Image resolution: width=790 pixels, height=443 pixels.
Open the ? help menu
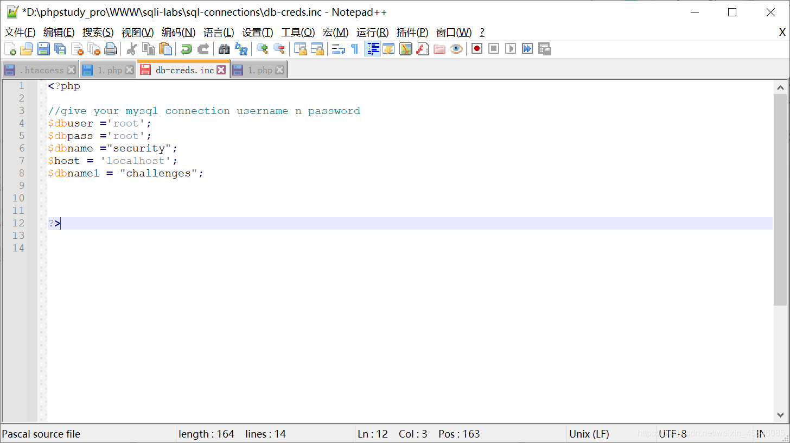click(x=482, y=33)
